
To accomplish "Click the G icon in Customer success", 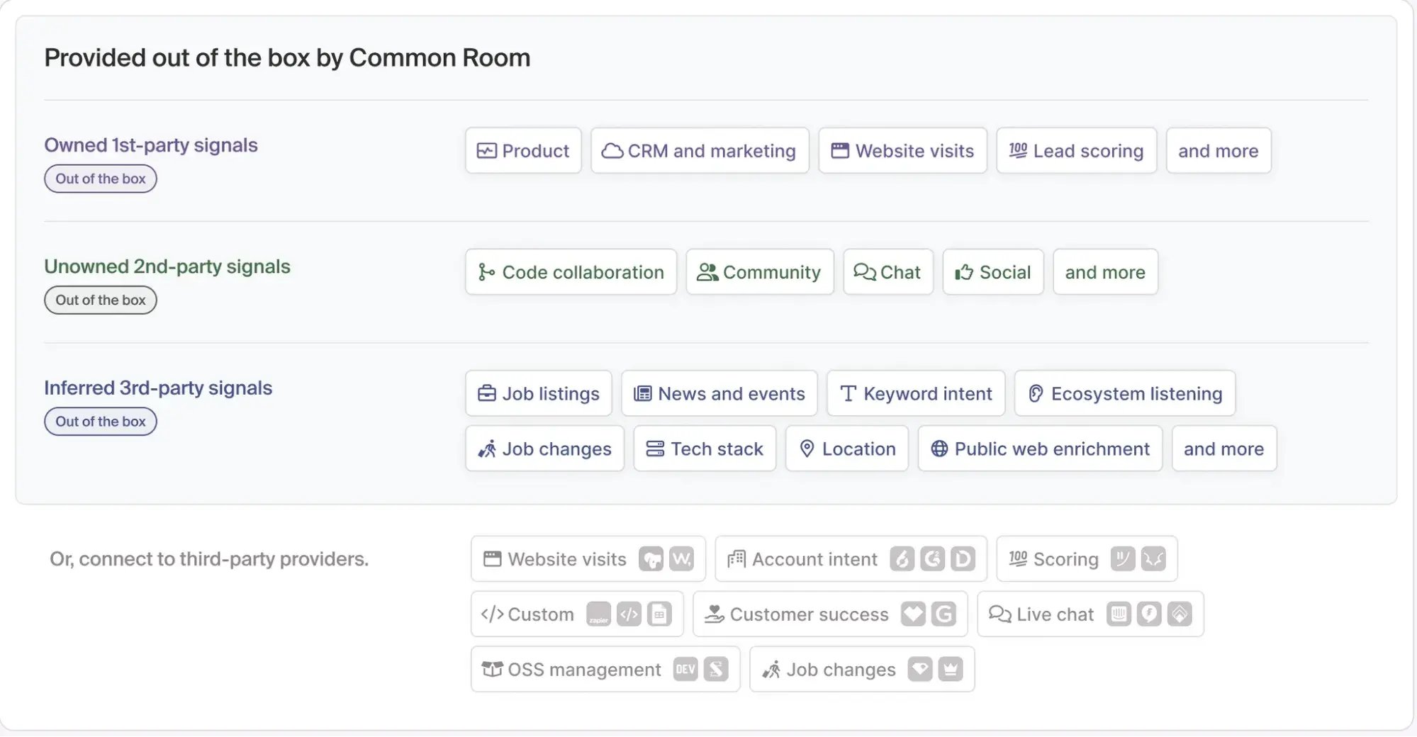I will [943, 614].
